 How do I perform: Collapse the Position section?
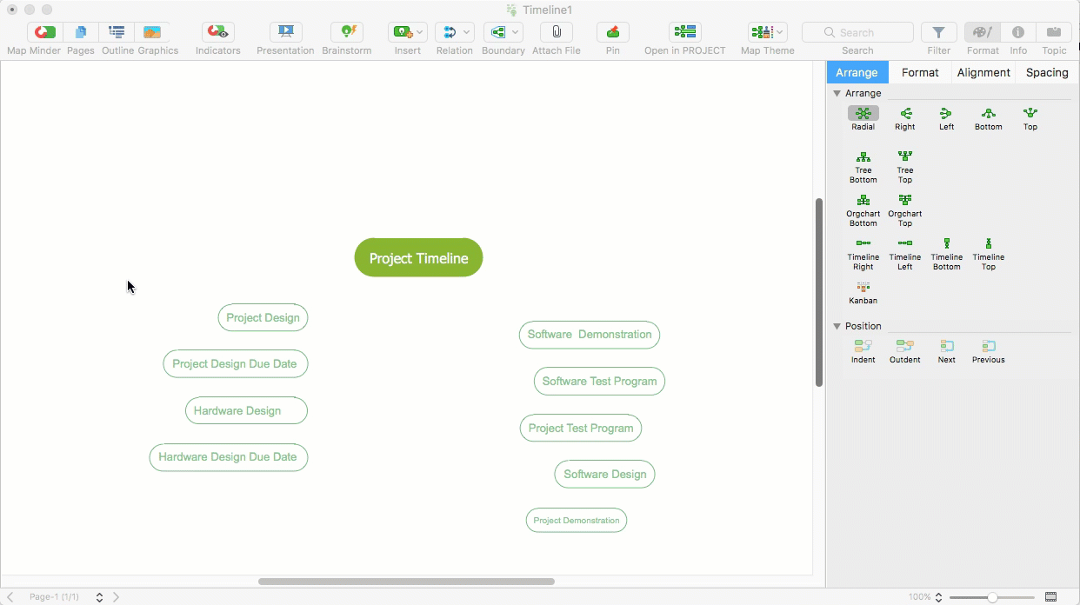pos(837,326)
